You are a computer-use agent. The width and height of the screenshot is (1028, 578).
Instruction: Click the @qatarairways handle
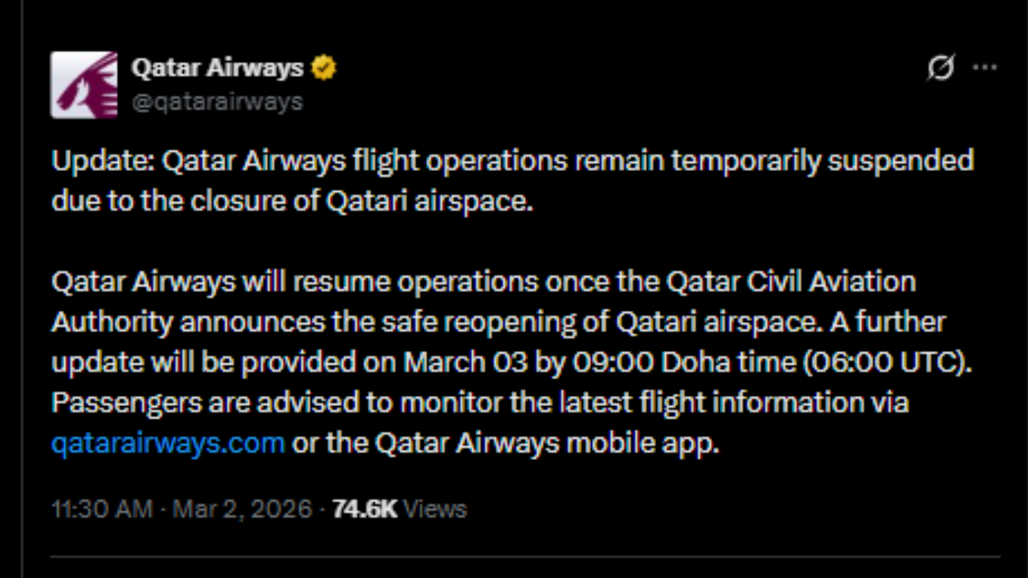tap(217, 101)
